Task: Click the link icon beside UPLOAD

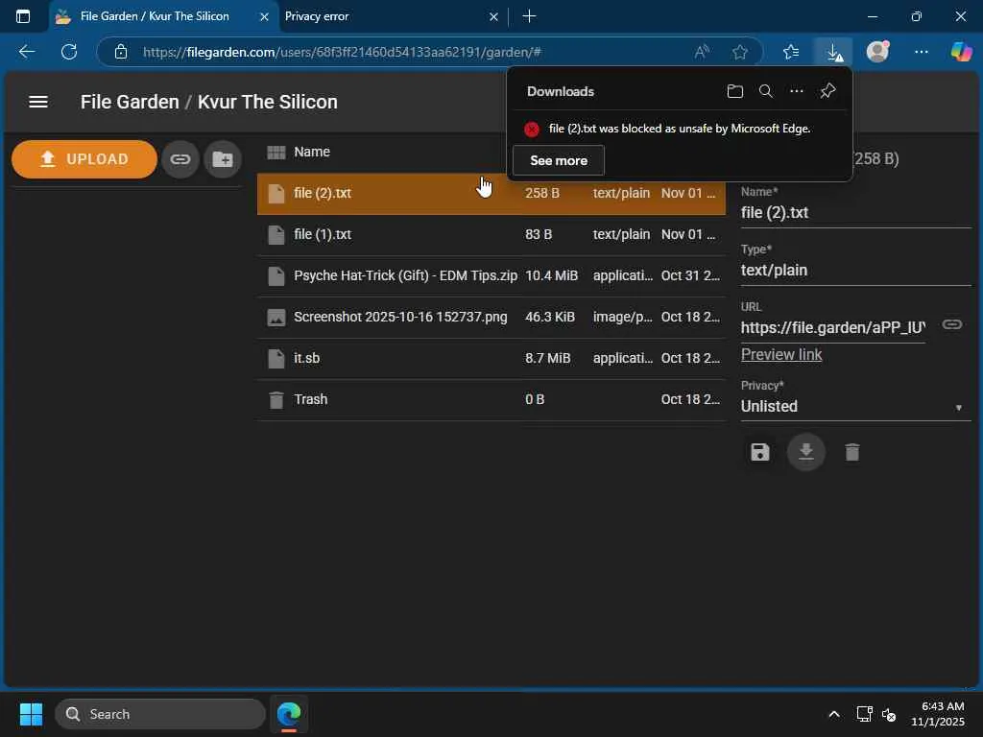Action: pos(180,159)
